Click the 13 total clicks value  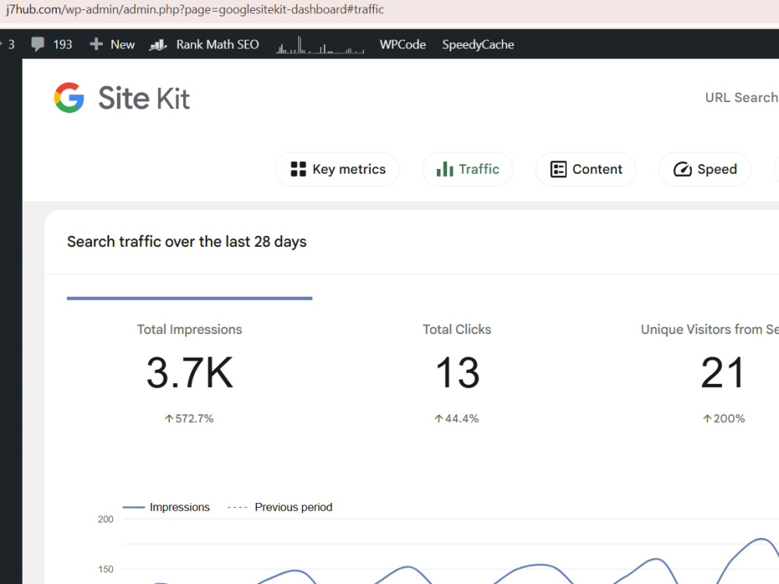(457, 372)
